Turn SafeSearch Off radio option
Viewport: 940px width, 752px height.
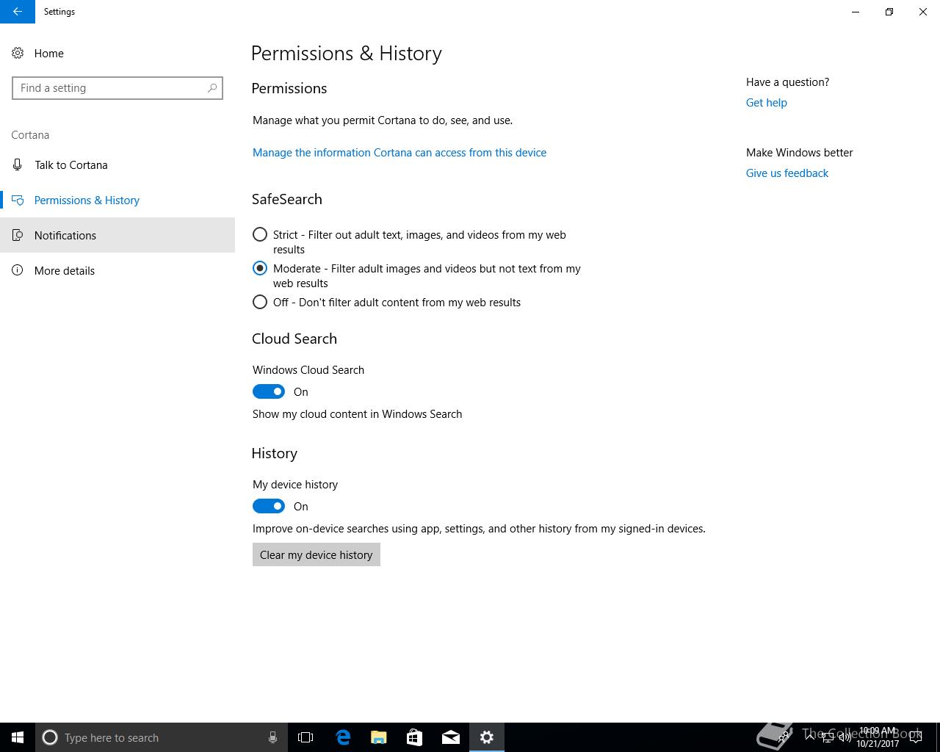tap(260, 303)
